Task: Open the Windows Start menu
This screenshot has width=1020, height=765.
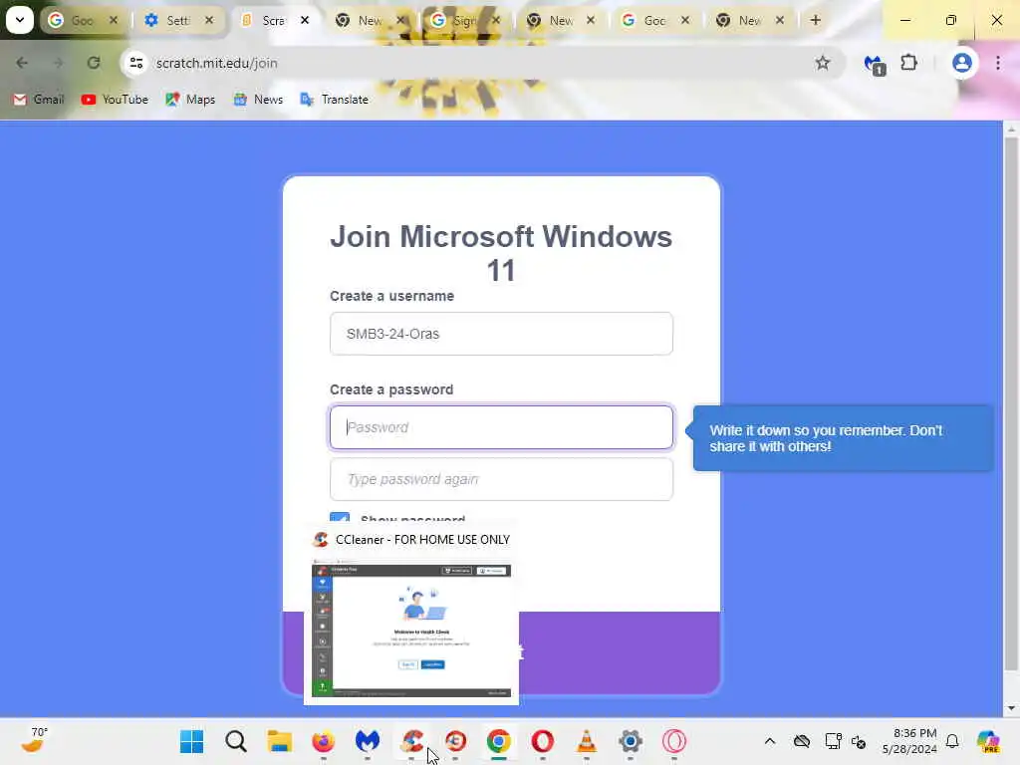Action: click(x=191, y=741)
